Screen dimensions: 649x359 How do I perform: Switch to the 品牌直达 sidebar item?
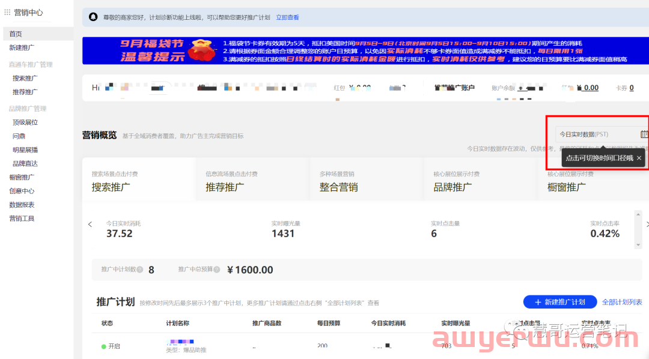point(24,163)
